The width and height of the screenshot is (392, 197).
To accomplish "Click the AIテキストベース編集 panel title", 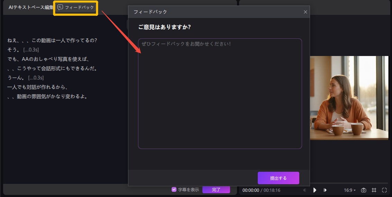I will point(31,8).
